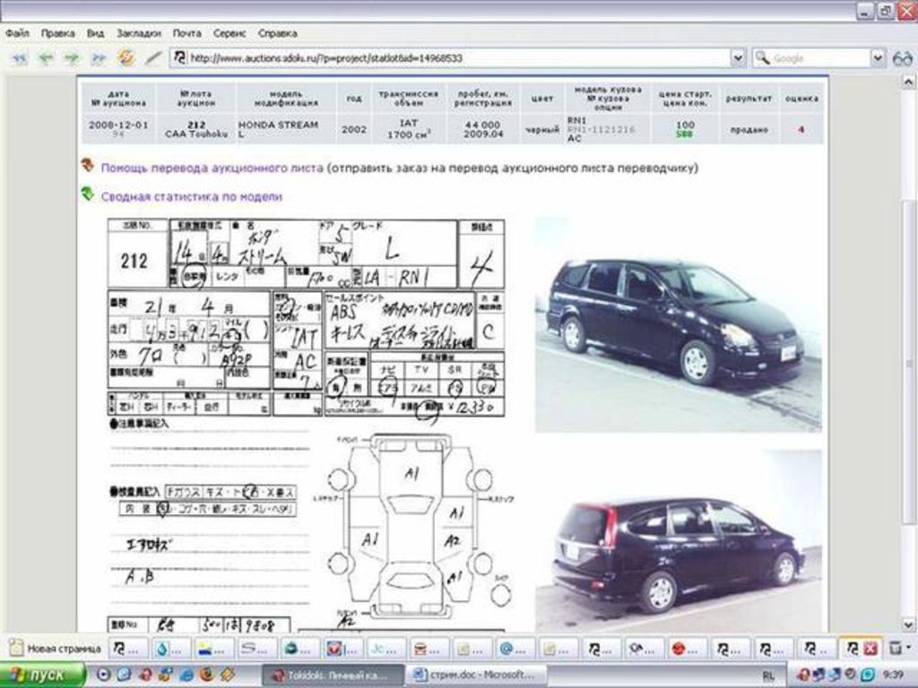Switch to стрим.doc Microsoft Word taskbar window
Screen dimensions: 918x688
[x=477, y=675]
